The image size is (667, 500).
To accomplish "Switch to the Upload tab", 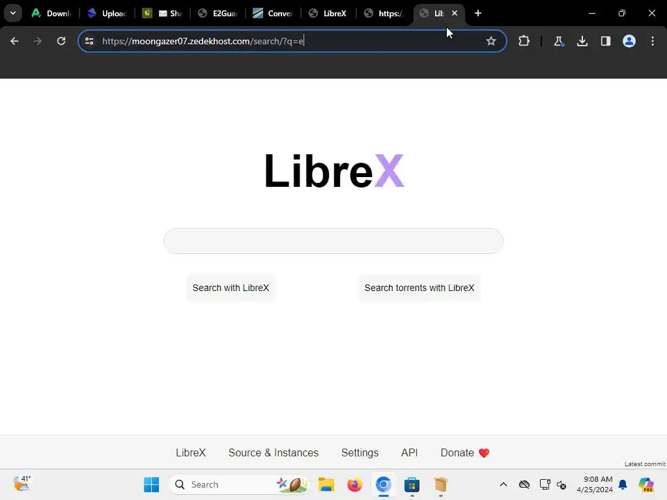I will [107, 13].
